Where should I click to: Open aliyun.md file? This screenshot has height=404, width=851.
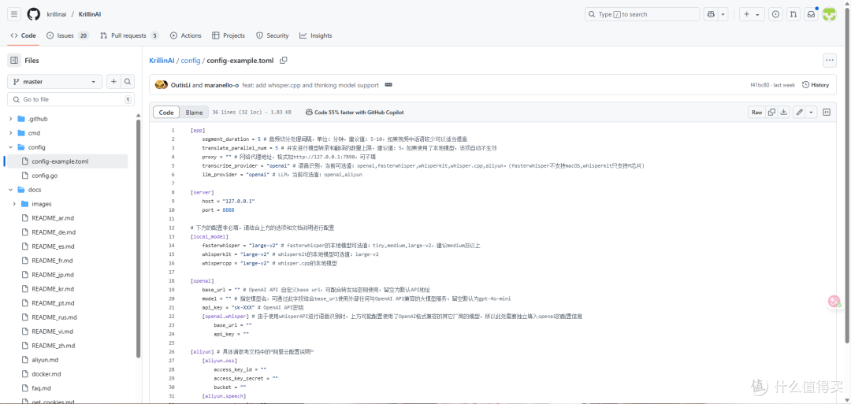[45, 360]
